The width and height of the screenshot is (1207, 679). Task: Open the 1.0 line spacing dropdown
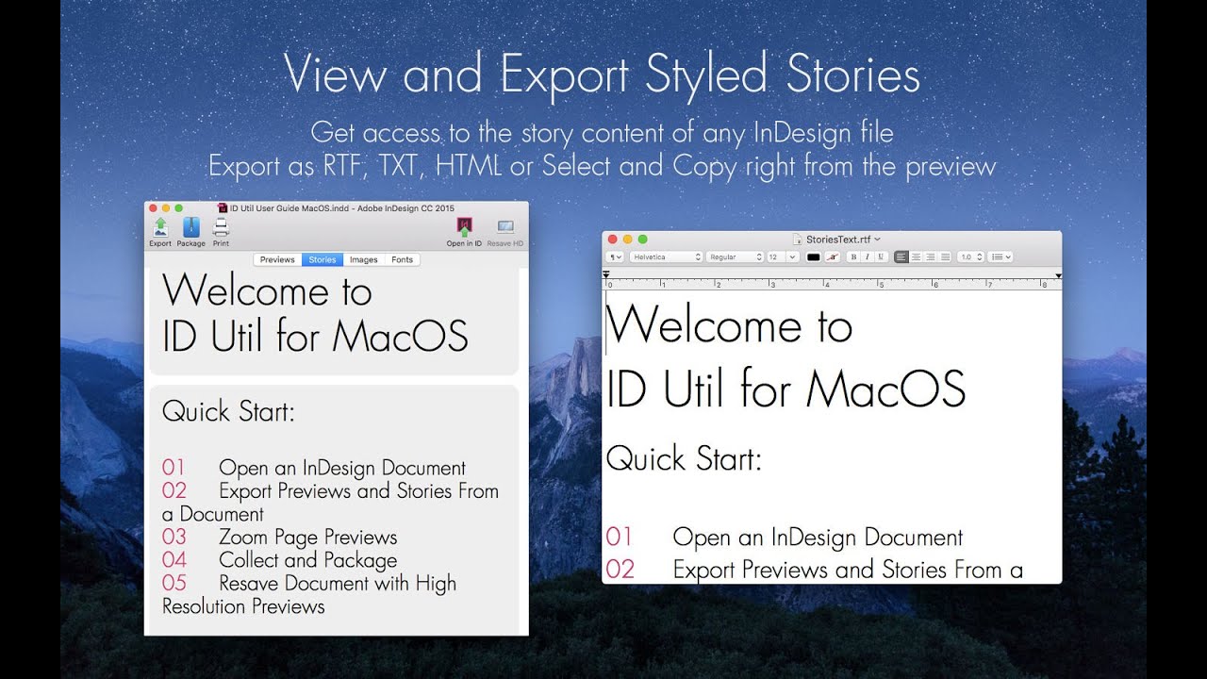click(970, 257)
